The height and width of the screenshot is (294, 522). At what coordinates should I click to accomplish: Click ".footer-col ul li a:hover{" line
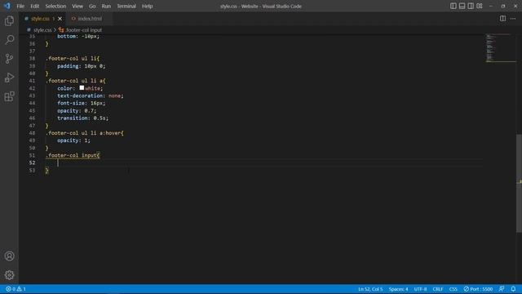[x=85, y=133]
